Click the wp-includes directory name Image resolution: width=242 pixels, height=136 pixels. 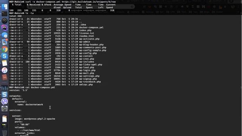coord(87,62)
